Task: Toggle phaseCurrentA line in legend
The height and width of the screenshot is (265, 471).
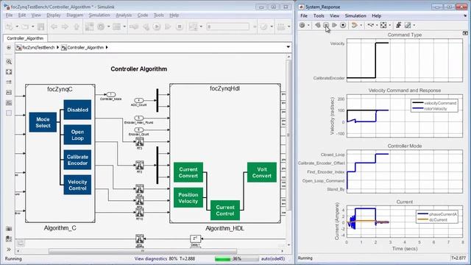Action: tap(437, 214)
